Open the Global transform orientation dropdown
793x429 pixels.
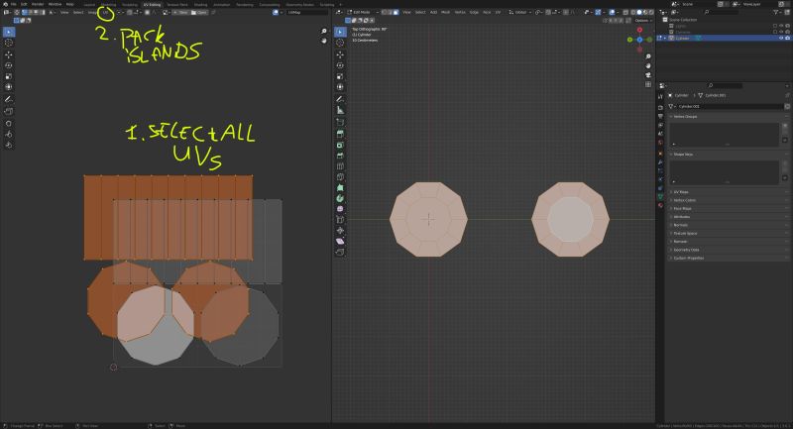[x=518, y=12]
